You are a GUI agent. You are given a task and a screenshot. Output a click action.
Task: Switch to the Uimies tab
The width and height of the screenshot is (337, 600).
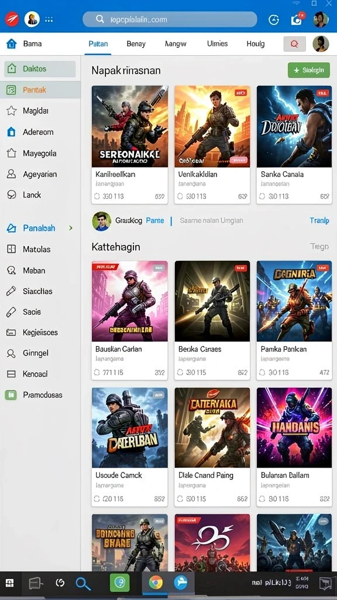pyautogui.click(x=218, y=43)
